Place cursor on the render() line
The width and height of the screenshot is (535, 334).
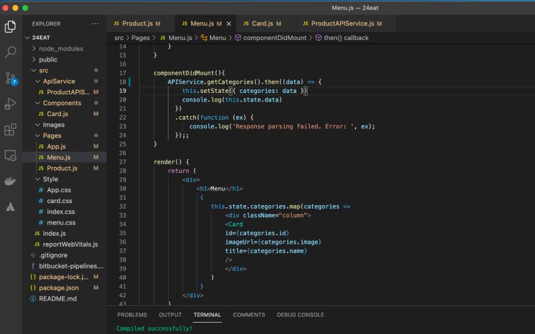click(171, 162)
